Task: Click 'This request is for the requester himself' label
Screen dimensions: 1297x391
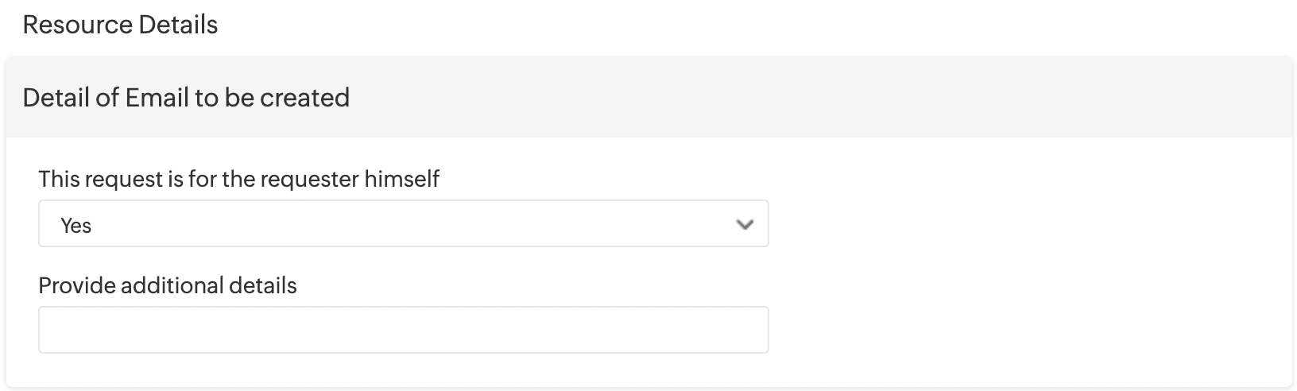Action: pyautogui.click(x=238, y=179)
